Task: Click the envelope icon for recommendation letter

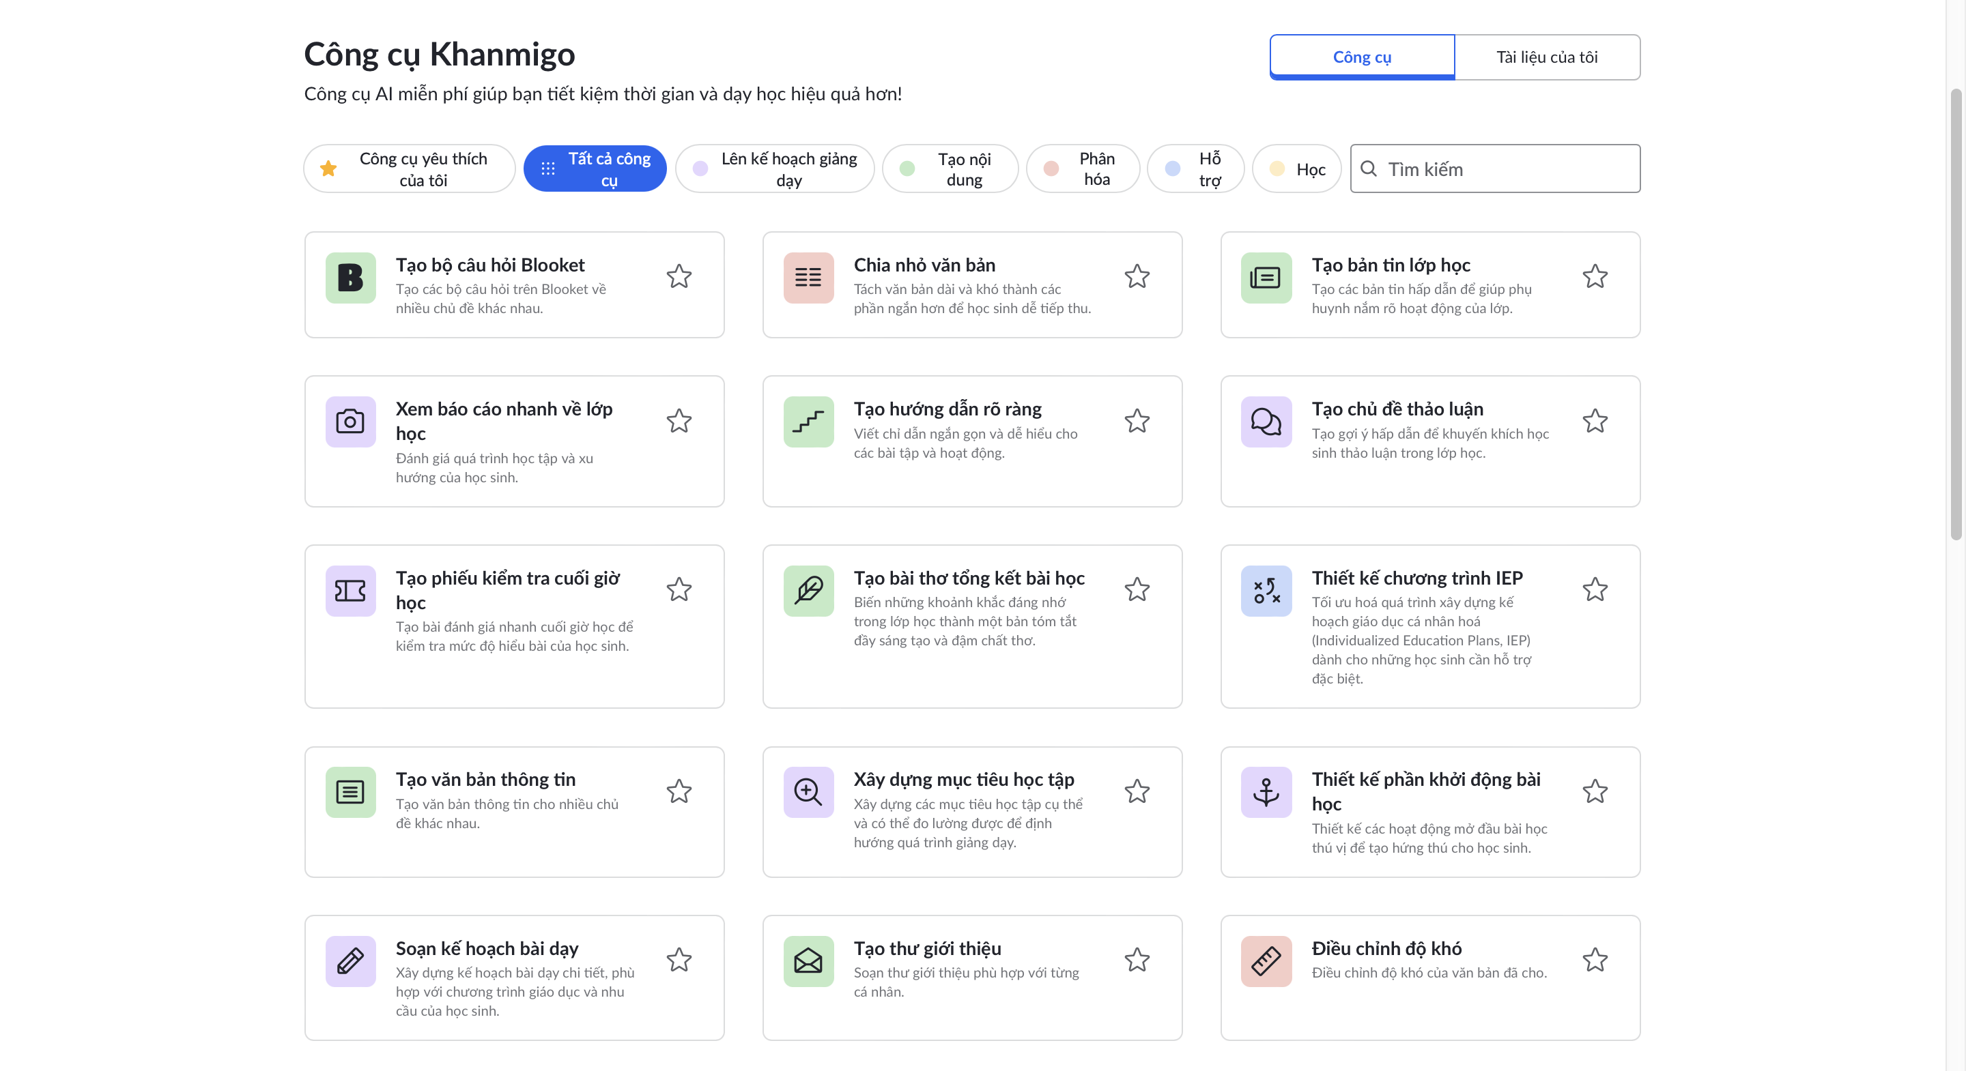Action: pos(808,961)
